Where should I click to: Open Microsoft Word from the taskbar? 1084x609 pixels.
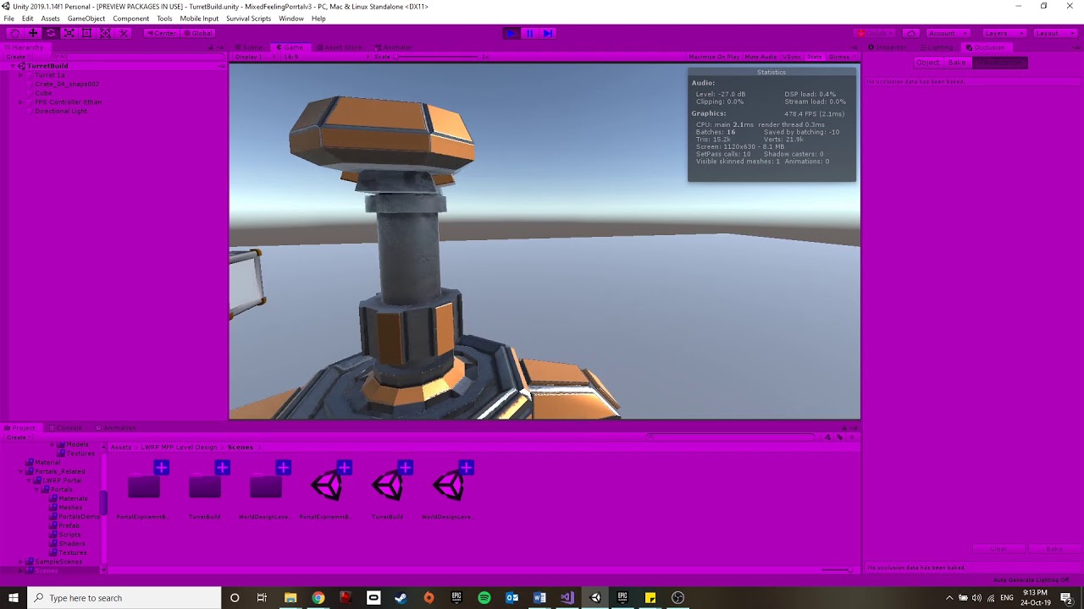coord(539,598)
